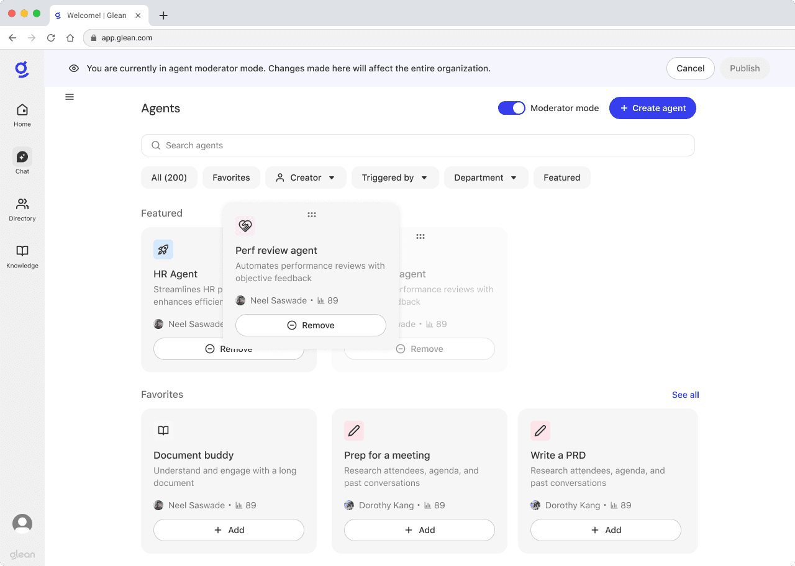Click Dorothy Kang's avatar on Write a PRD

pos(535,505)
